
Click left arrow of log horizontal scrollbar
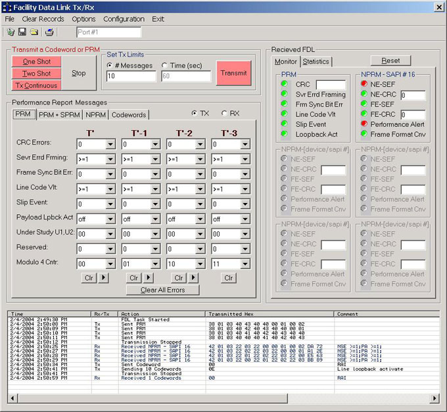coord(12,398)
